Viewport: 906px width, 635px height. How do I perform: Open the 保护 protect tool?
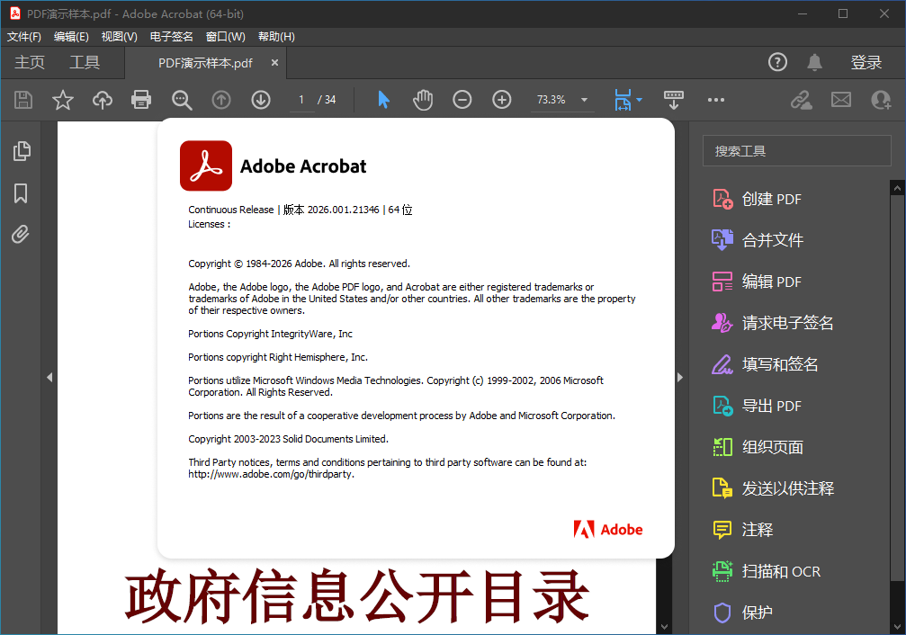[742, 613]
